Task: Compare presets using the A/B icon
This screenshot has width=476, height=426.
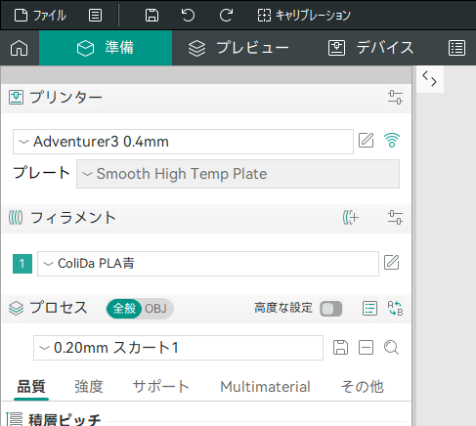Action: (x=395, y=308)
